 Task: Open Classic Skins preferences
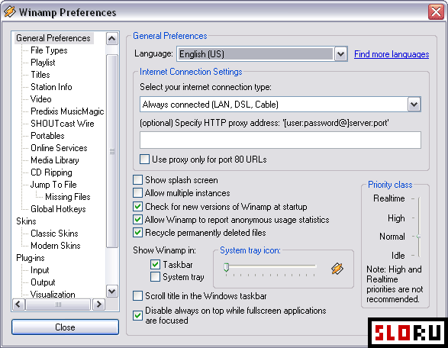(x=54, y=234)
